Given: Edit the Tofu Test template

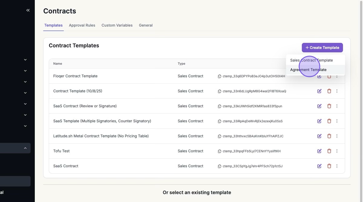Looking at the screenshot, I should (x=319, y=151).
